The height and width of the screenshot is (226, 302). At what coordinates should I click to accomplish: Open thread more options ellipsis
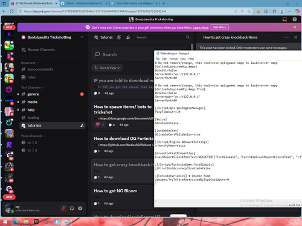tap(286, 37)
